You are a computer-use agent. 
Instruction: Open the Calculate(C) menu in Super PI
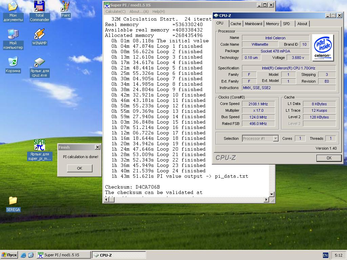click(116, 12)
